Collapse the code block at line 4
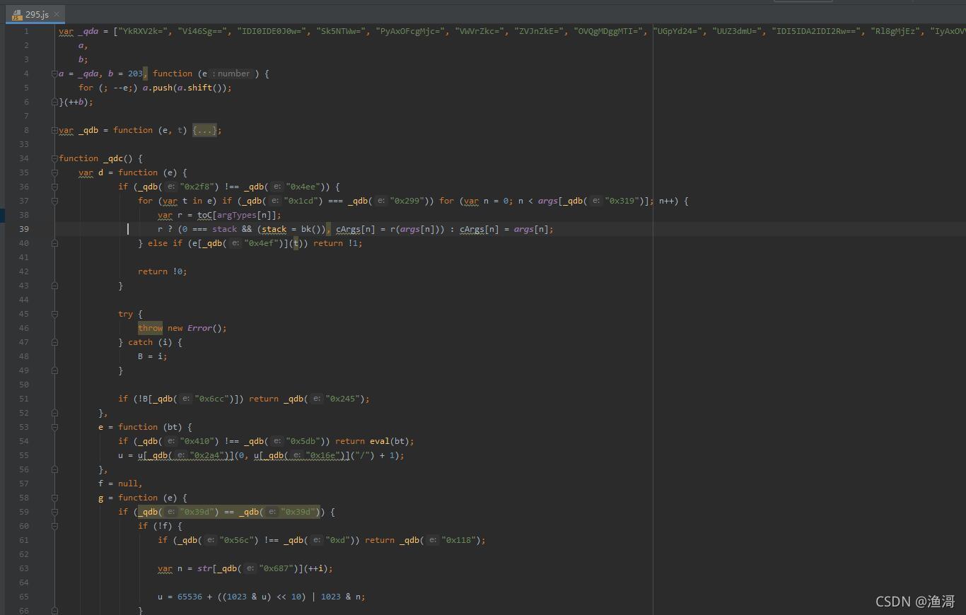This screenshot has height=615, width=966. [x=54, y=74]
